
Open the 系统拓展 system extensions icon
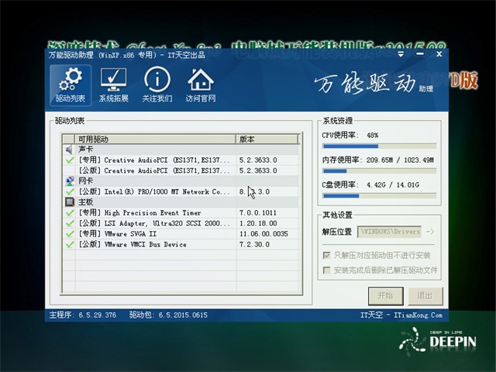click(113, 84)
